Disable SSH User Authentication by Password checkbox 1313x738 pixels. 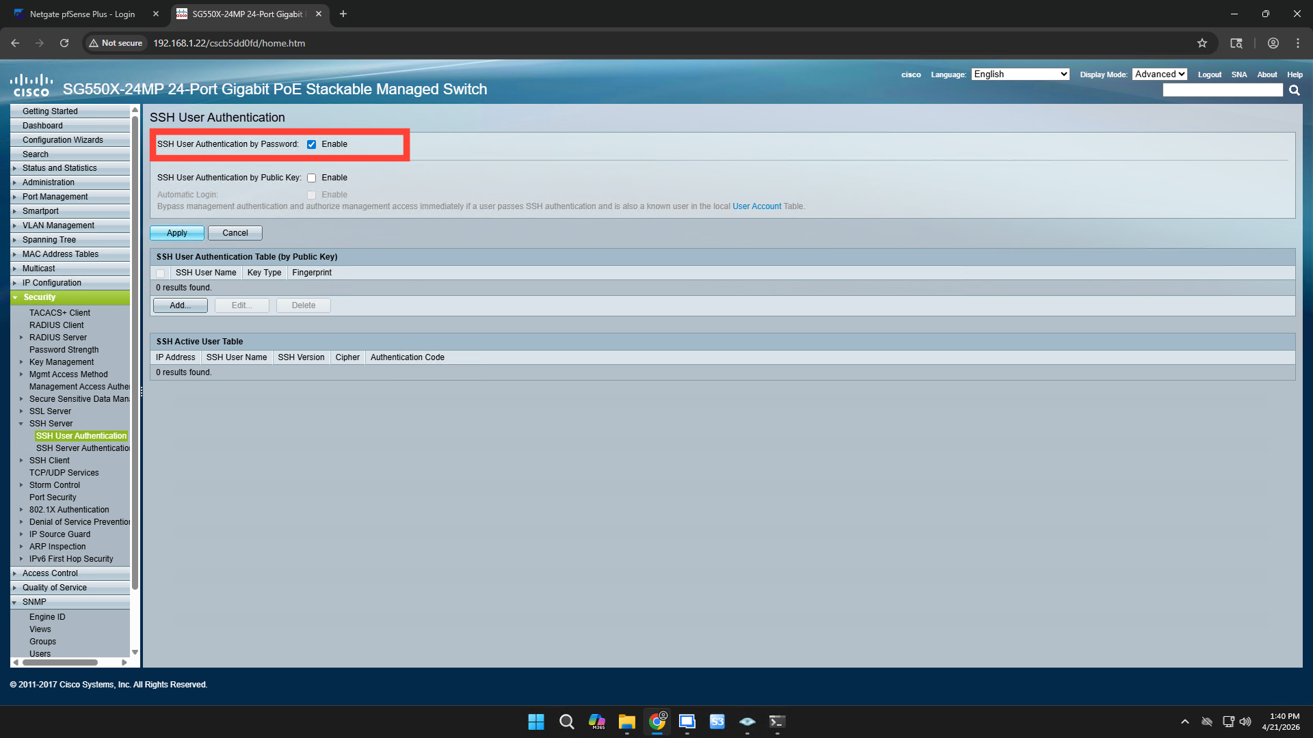pyautogui.click(x=312, y=144)
